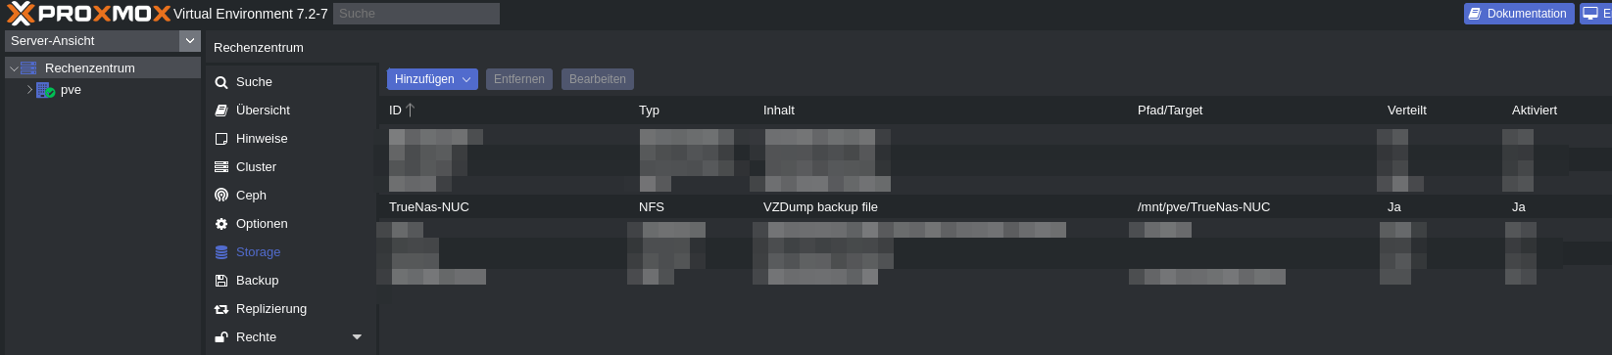The width and height of the screenshot is (1612, 355).
Task: Sort by the ID column header
Action: 402,111
